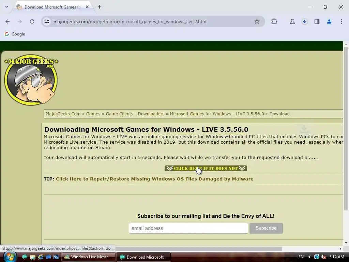View site information icon in address bar
This screenshot has width=349, height=262.
[47, 21]
